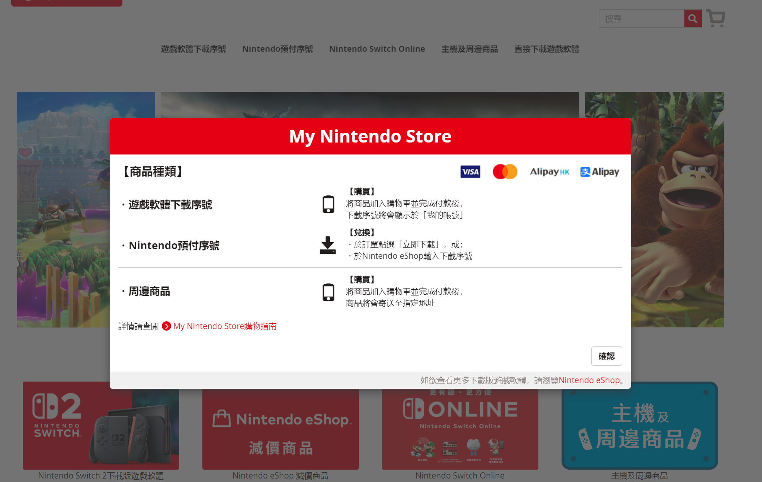The width and height of the screenshot is (762, 482).
Task: Click the 下載序號將會顯示於「我的帳號」 text line
Action: (x=405, y=215)
